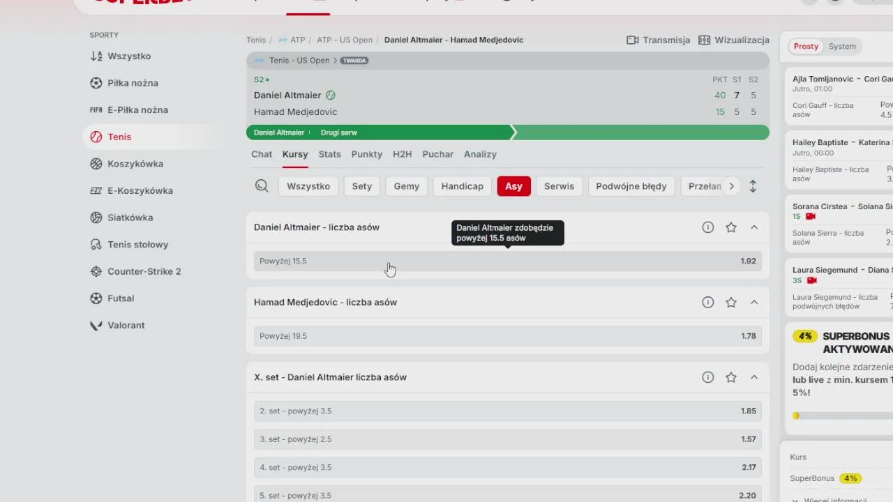Viewport: 893px width, 502px height.
Task: Open Laura Siegemund live match card
Action: pos(839,287)
